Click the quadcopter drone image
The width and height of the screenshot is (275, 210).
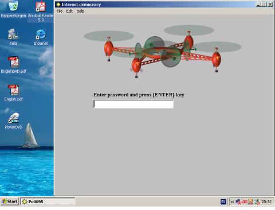163,51
